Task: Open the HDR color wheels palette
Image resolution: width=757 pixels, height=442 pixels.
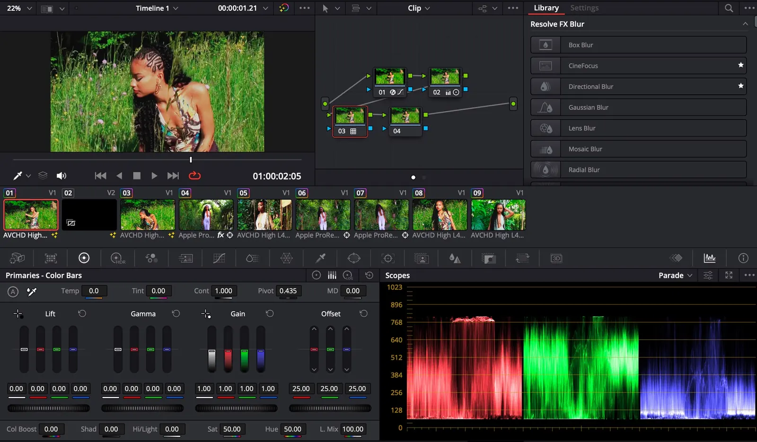Action: pos(117,258)
